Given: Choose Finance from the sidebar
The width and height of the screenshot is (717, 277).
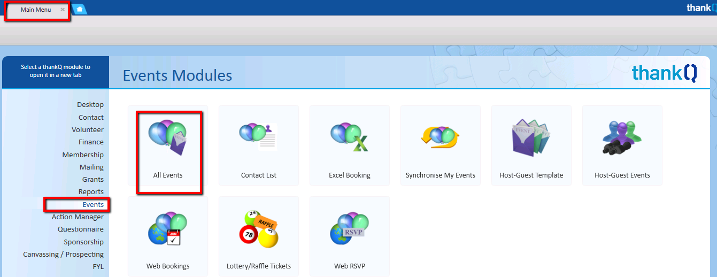Looking at the screenshot, I should 91,142.
